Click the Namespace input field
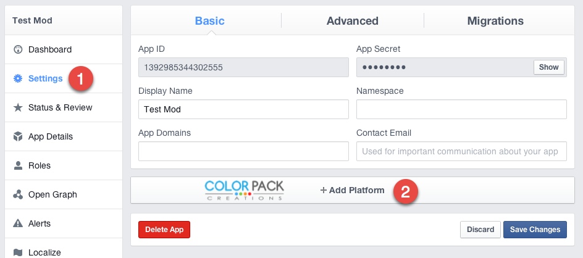Screen dimensions: 583x258 [x=461, y=109]
